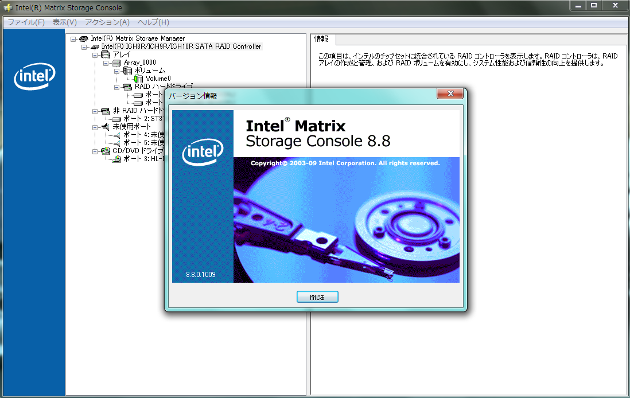Maximize the Intel Matrix Storage Console window
The width and height of the screenshot is (630, 398).
point(594,6)
